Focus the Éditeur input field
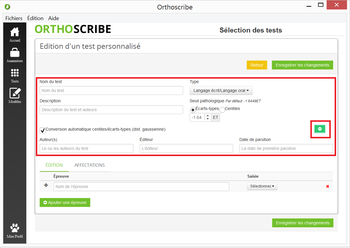Screen dimensions: 350x248 click(x=186, y=148)
